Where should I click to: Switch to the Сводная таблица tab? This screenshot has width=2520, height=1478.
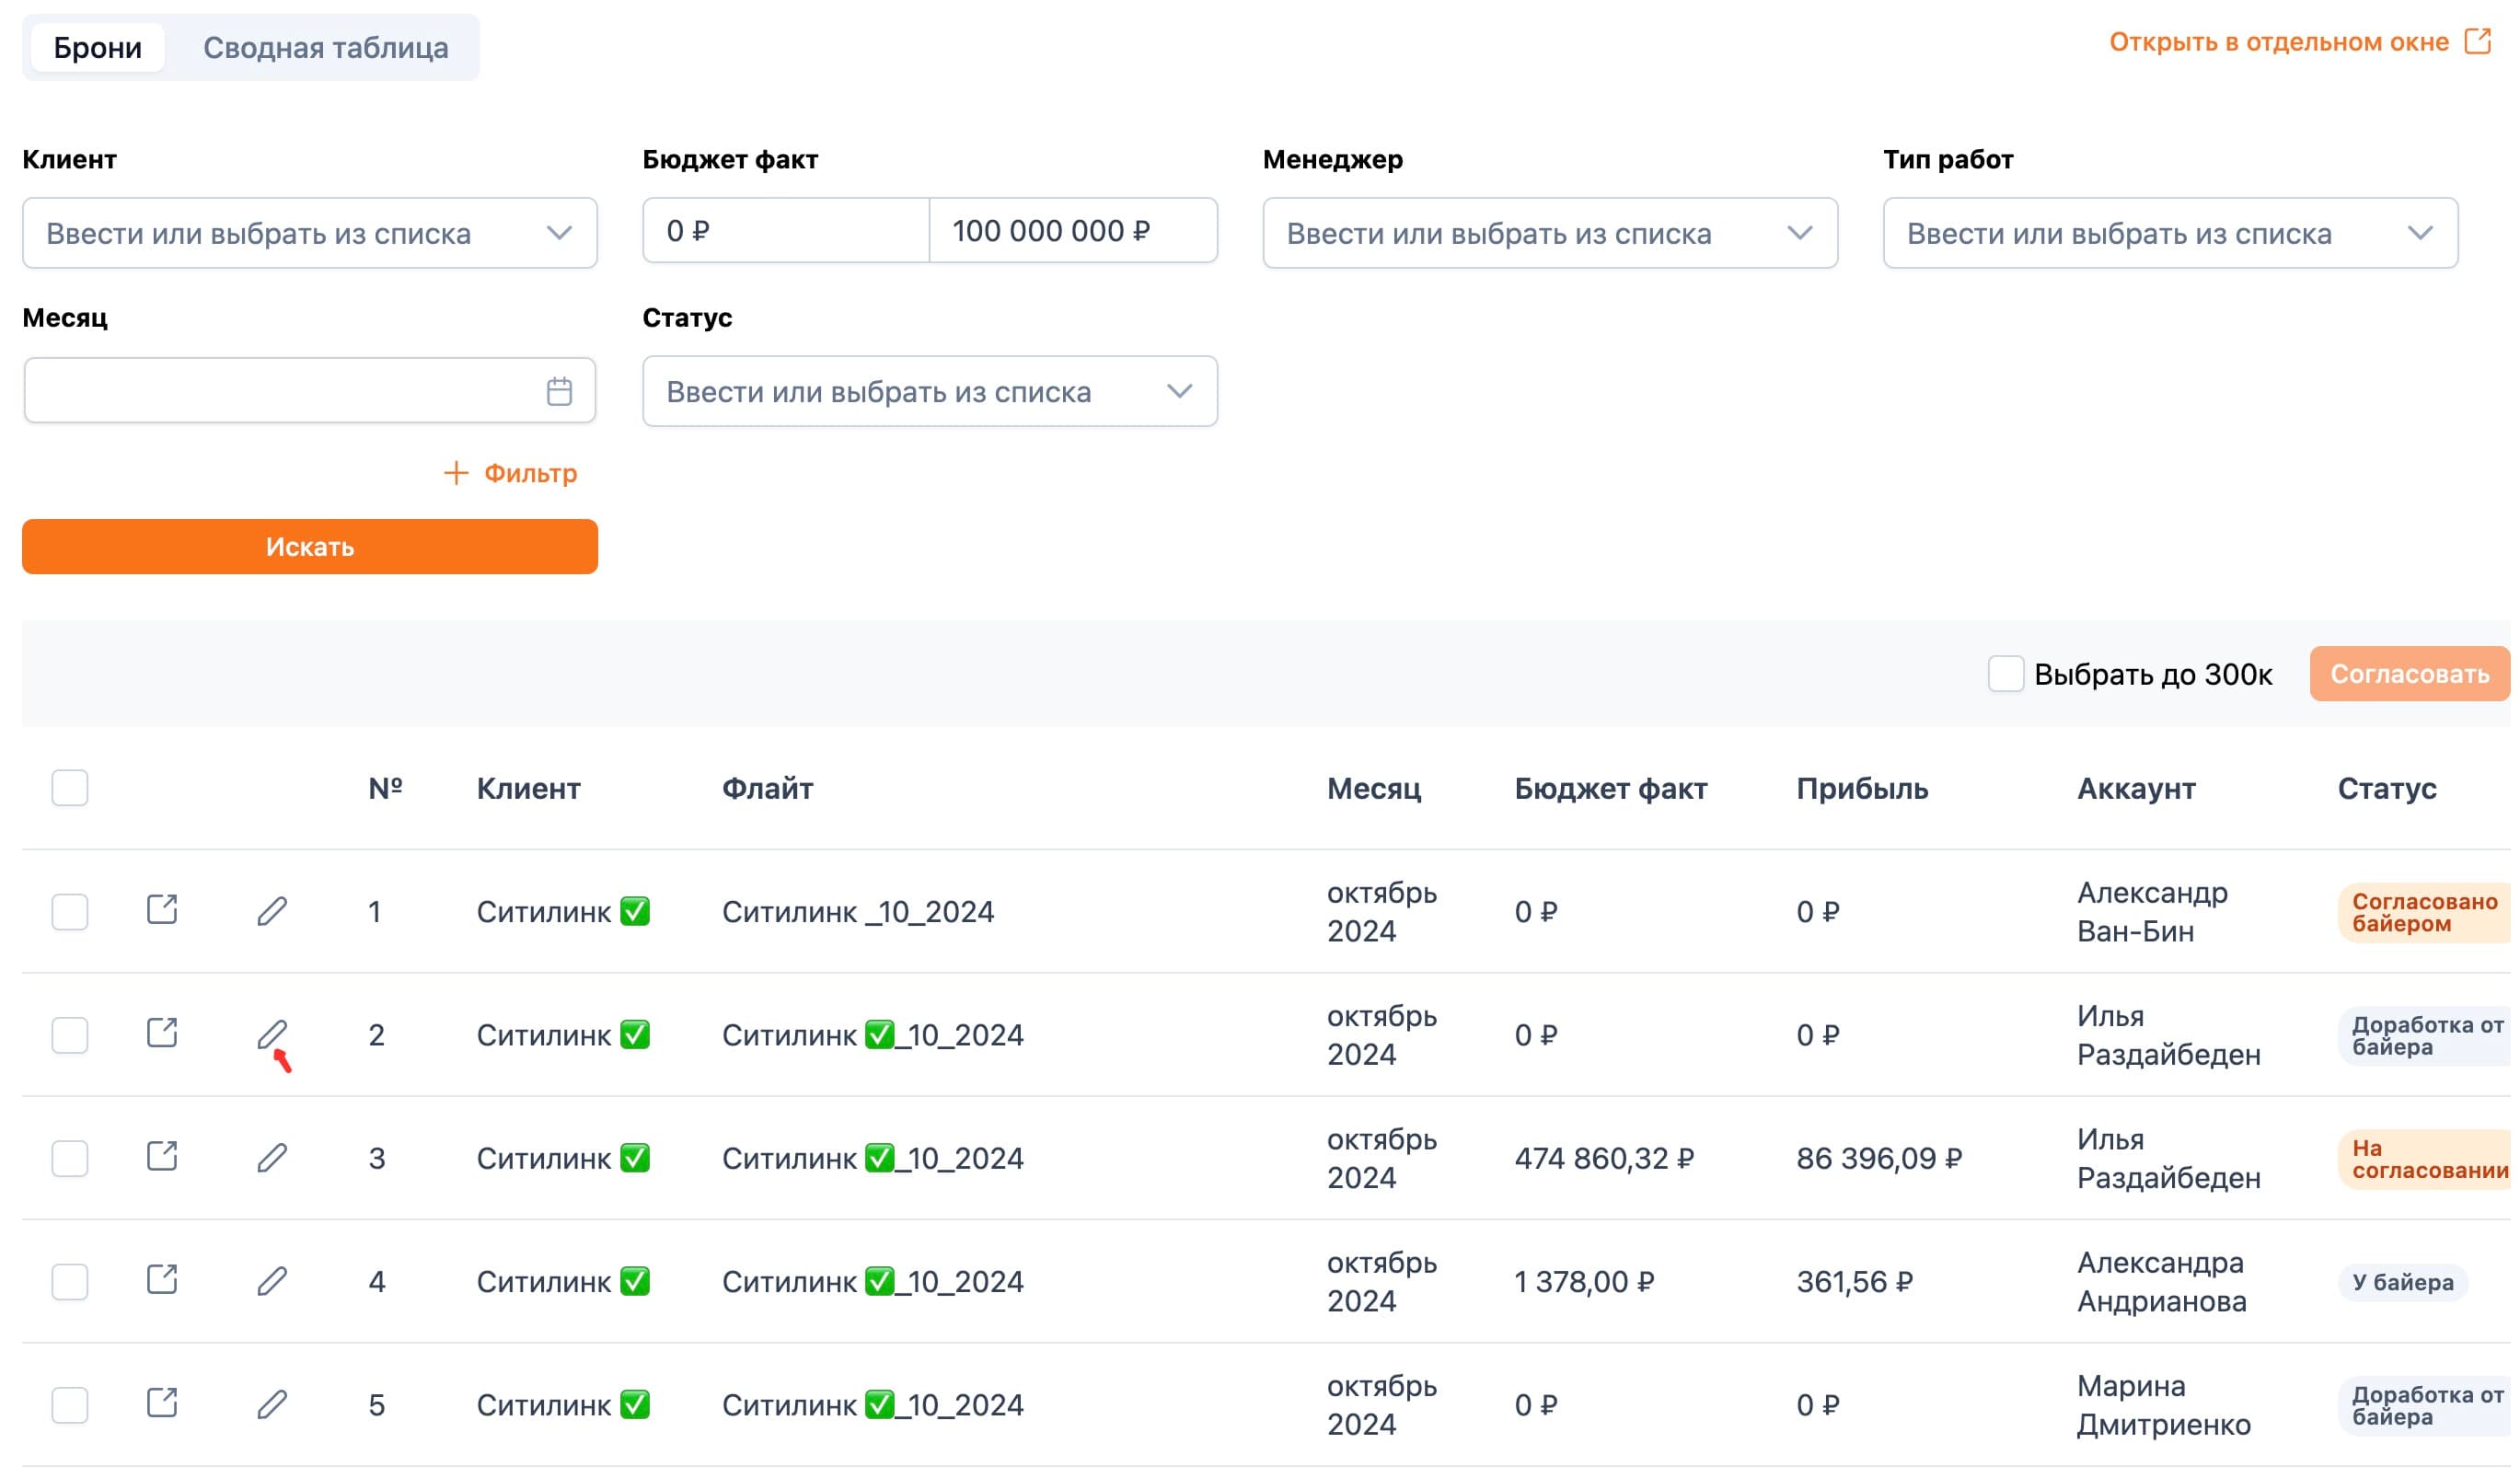325,48
